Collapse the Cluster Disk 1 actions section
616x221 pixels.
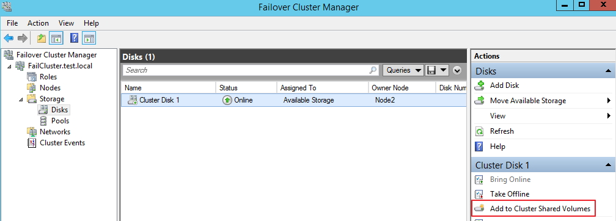[x=608, y=165]
